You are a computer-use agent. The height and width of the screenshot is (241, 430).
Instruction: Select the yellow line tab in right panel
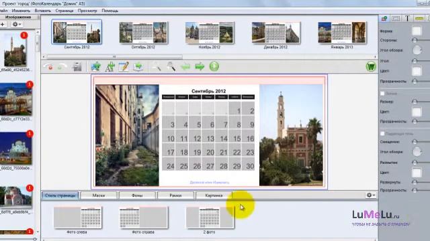tap(419, 18)
